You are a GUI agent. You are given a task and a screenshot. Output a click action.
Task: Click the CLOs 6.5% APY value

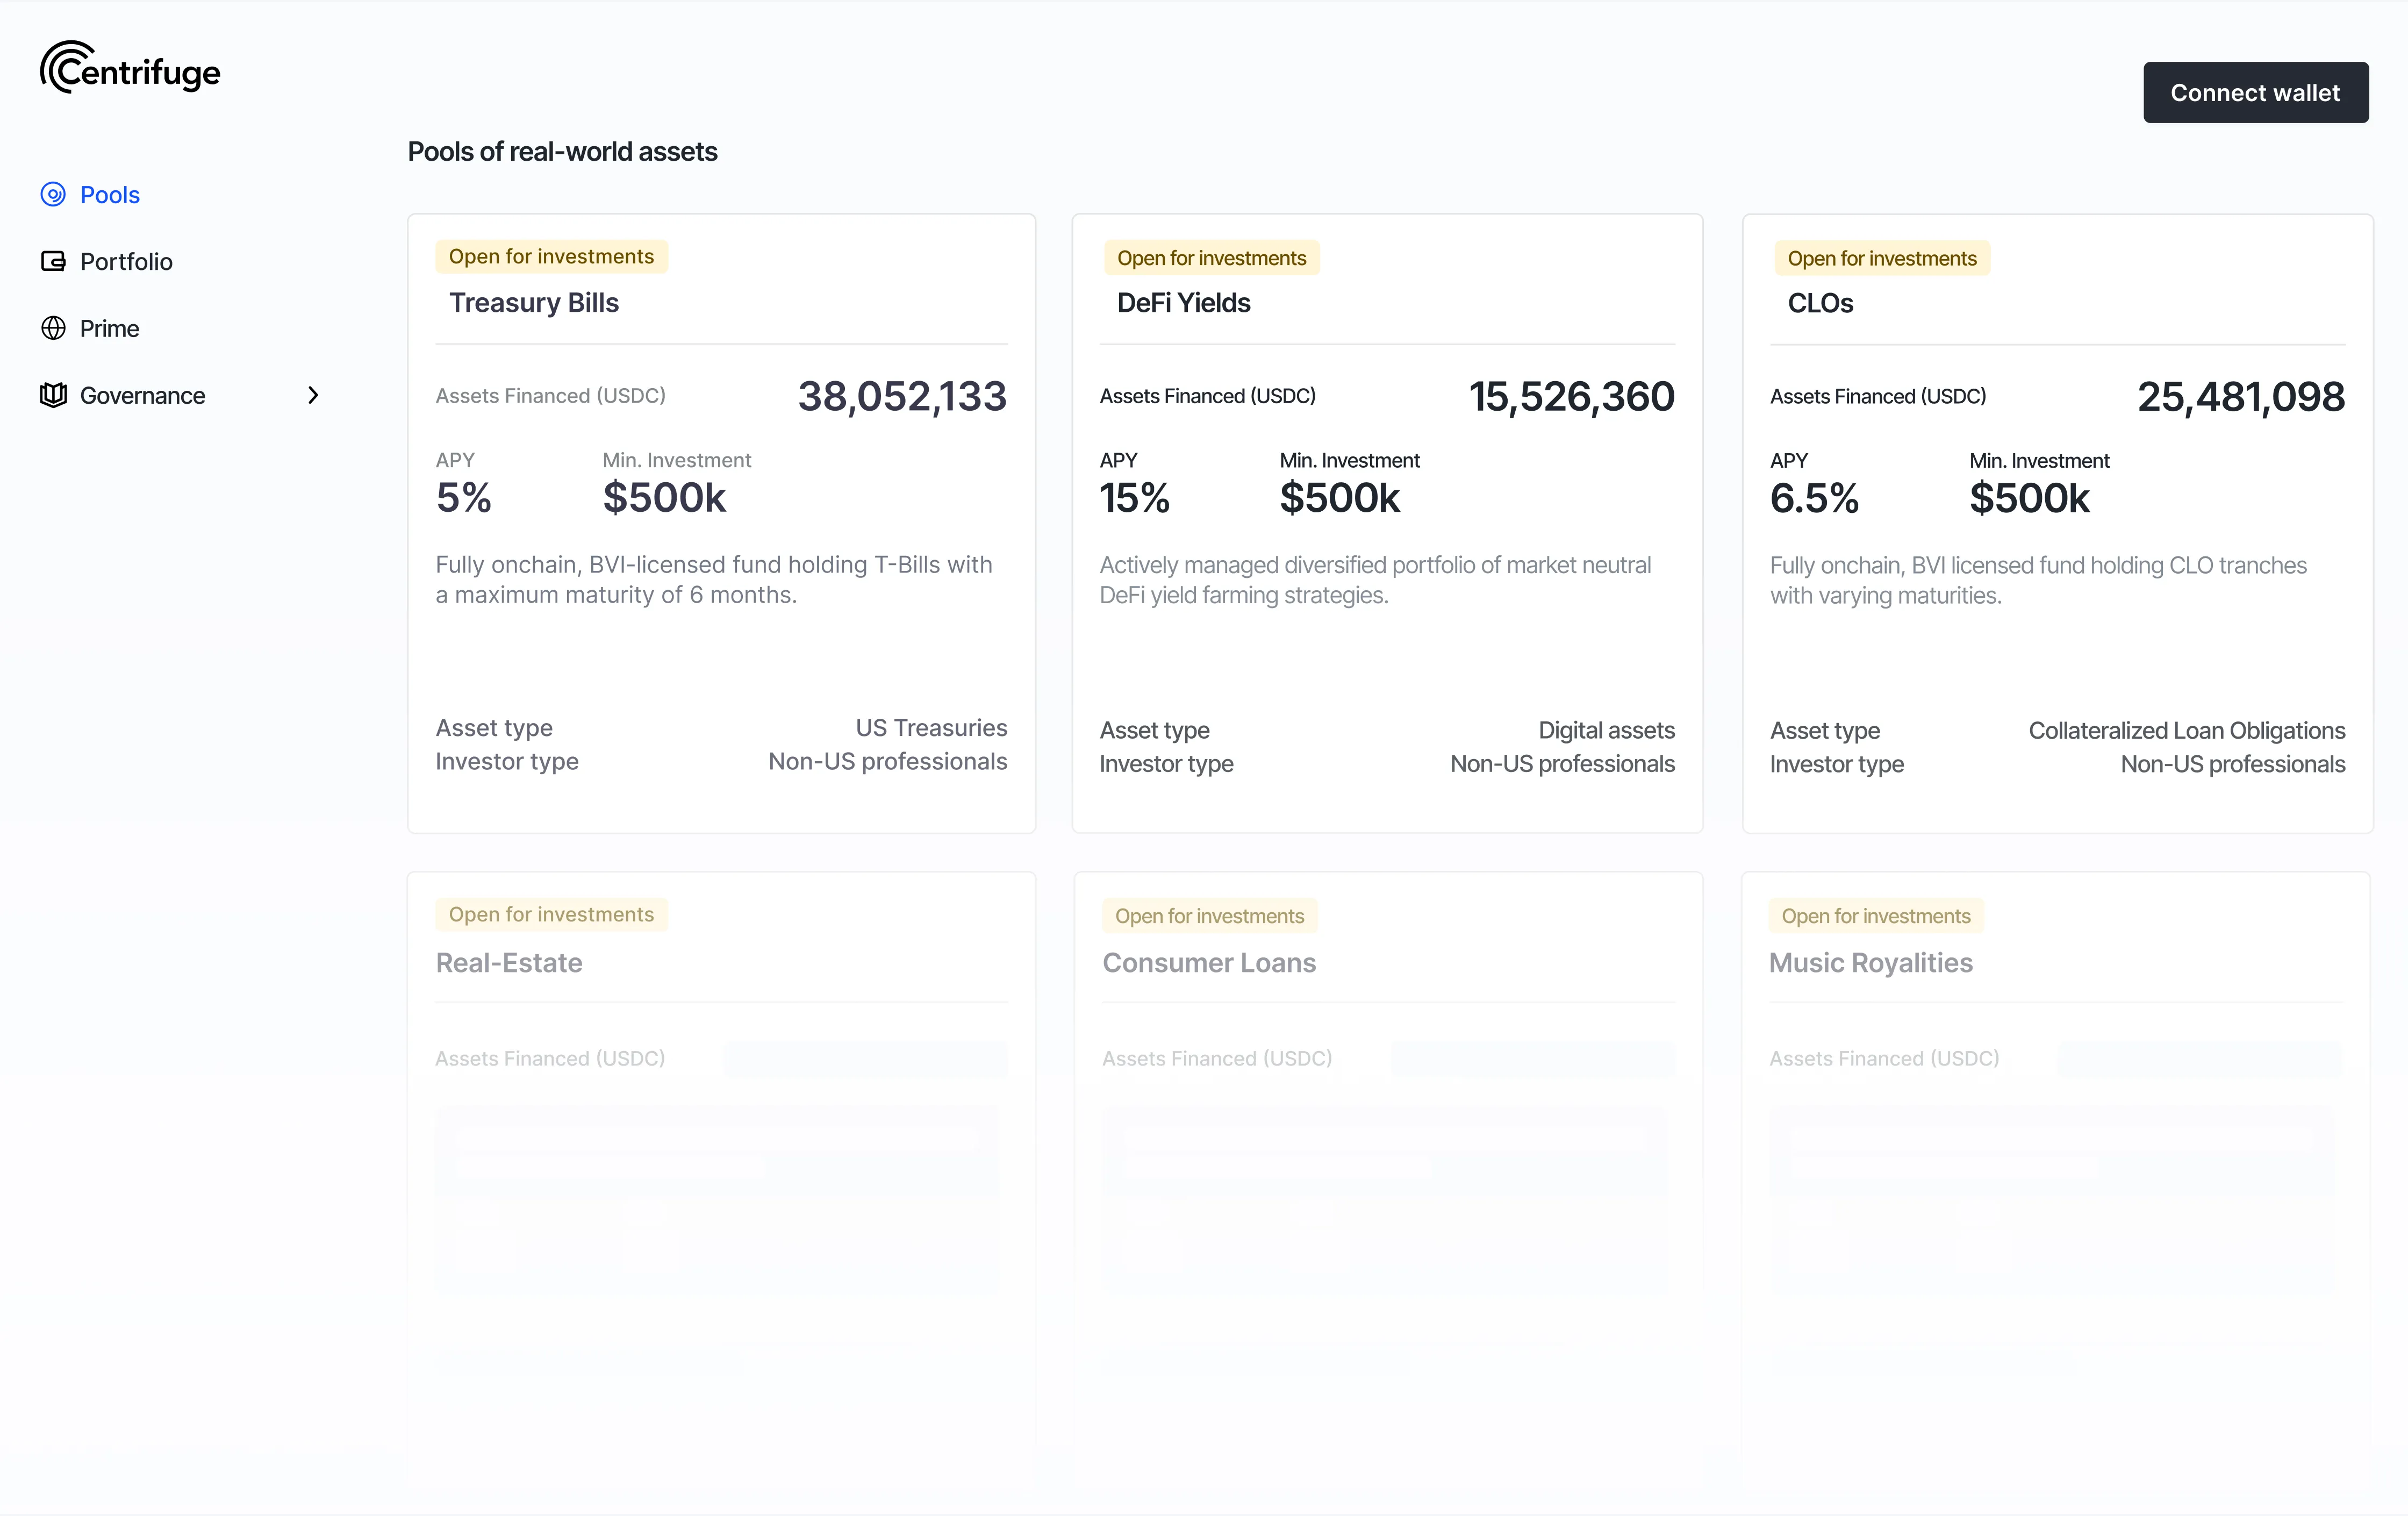(x=1814, y=498)
